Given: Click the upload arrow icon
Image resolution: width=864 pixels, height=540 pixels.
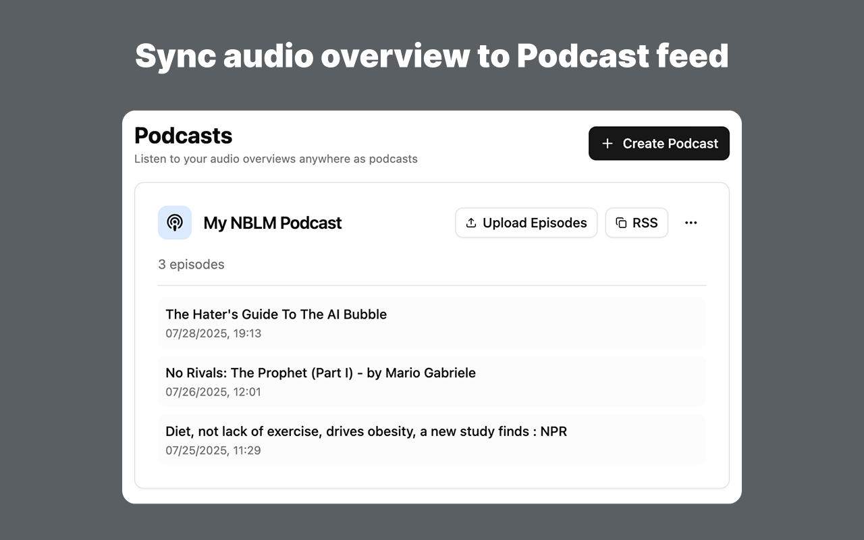Looking at the screenshot, I should [471, 223].
